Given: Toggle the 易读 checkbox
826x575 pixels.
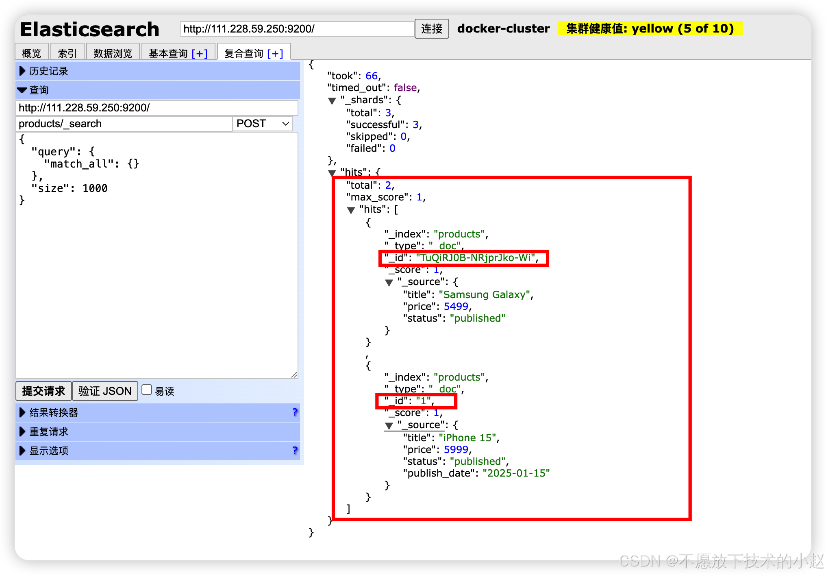Looking at the screenshot, I should 147,390.
